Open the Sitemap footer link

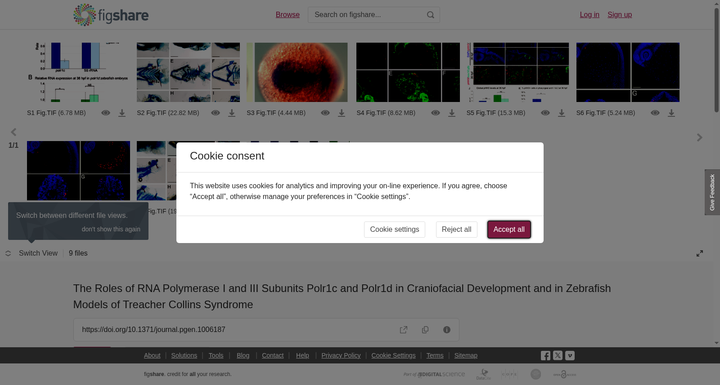(466, 355)
